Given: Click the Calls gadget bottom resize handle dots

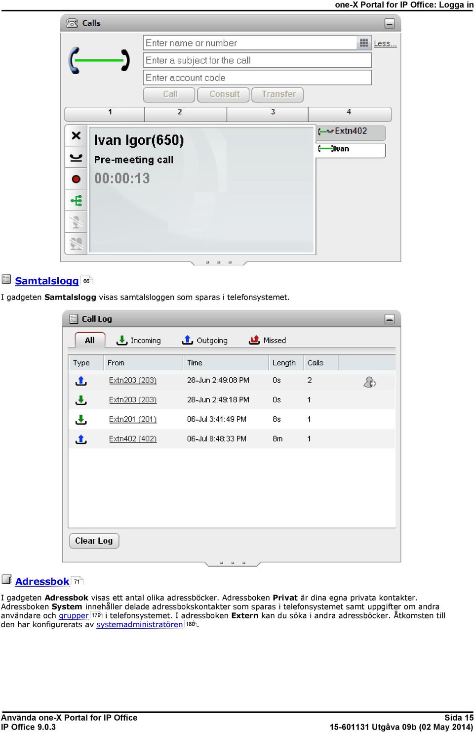Looking at the screenshot, I should click(x=219, y=262).
